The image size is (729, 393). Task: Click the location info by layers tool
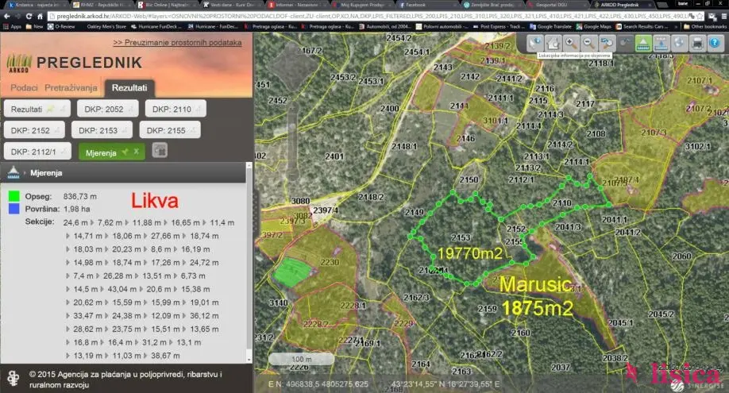coord(536,43)
